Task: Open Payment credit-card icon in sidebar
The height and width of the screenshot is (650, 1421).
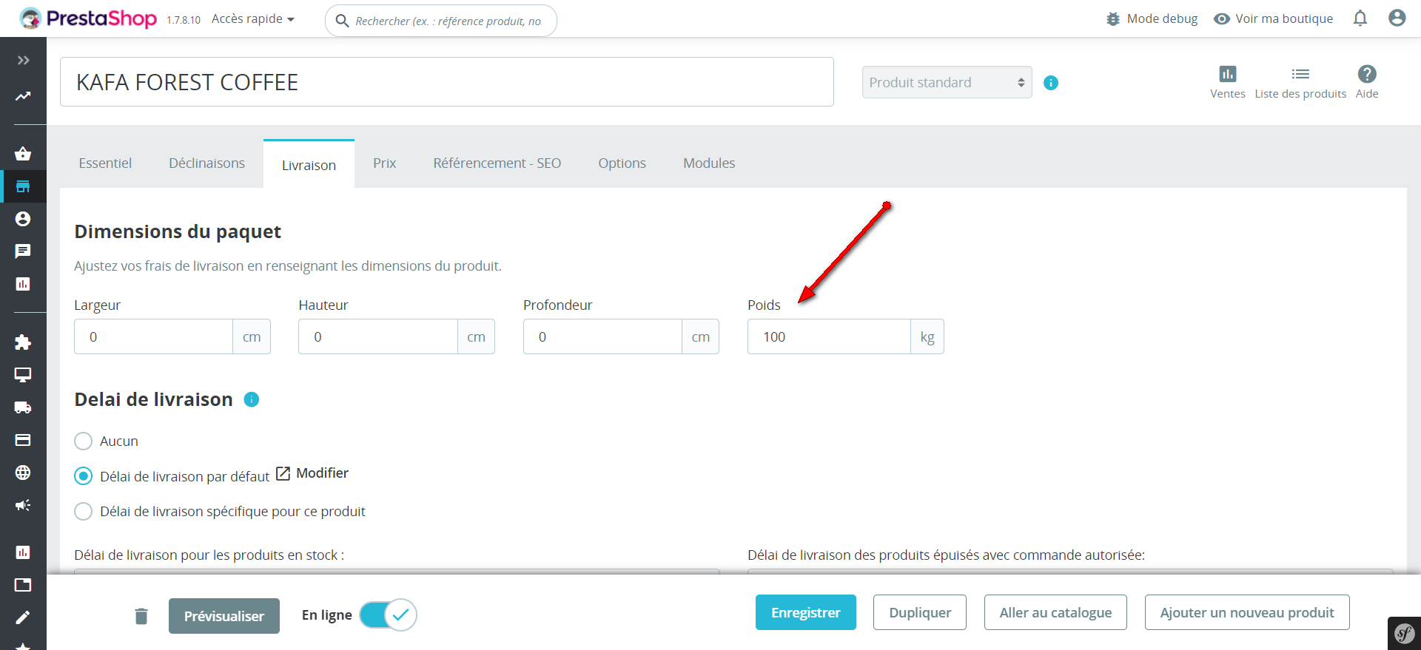Action: (x=23, y=440)
